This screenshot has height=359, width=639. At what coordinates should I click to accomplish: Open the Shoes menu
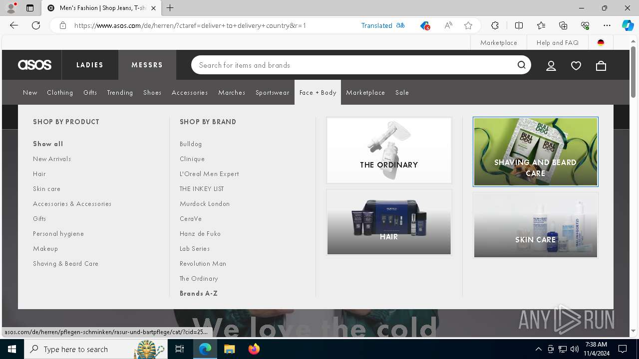point(152,92)
